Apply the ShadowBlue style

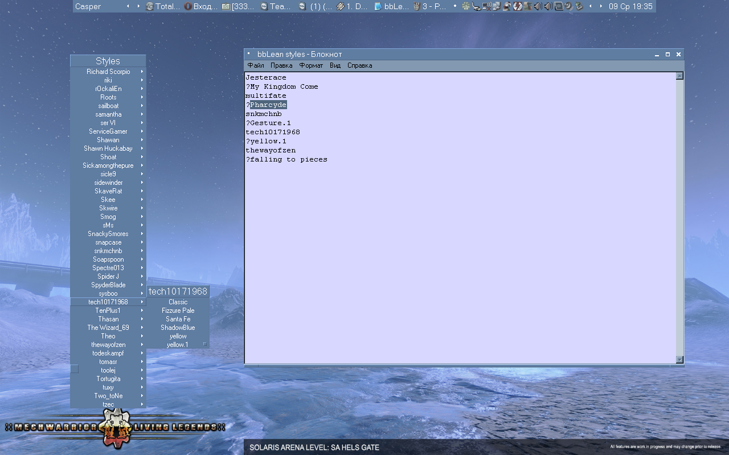(x=178, y=328)
